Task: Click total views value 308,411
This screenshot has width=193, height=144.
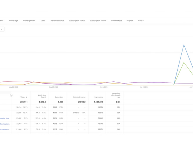Action: point(24,102)
